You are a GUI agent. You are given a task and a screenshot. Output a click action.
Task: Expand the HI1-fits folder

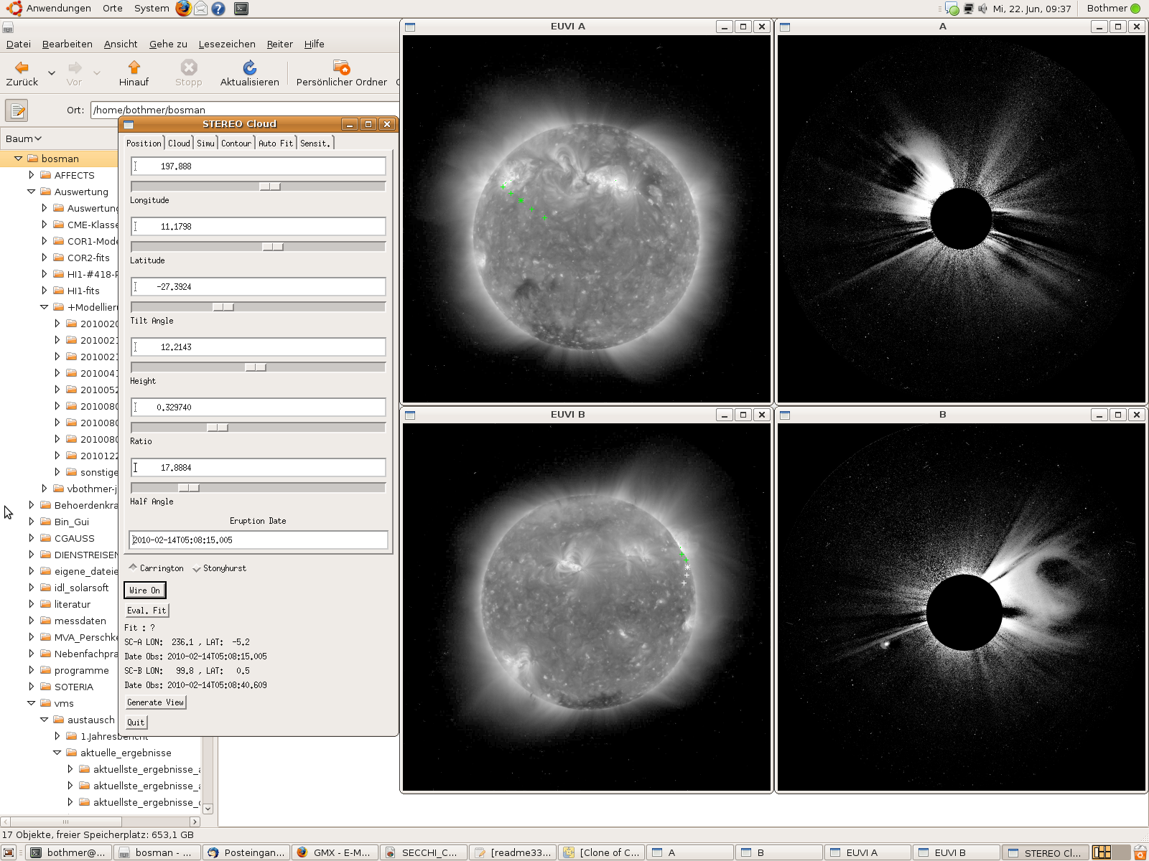point(44,291)
